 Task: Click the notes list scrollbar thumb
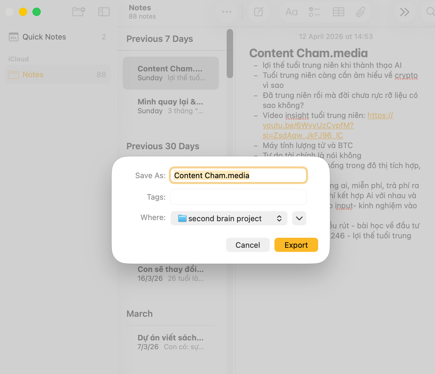point(230,54)
